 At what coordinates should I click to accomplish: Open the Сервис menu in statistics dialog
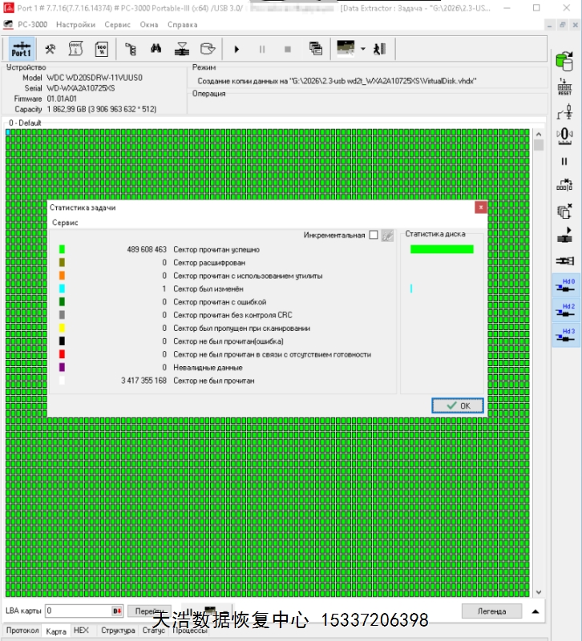pyautogui.click(x=65, y=223)
